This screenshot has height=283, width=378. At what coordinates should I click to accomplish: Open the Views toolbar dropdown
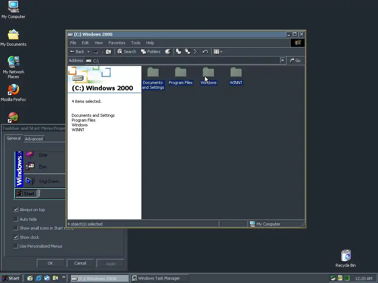pyautogui.click(x=218, y=52)
